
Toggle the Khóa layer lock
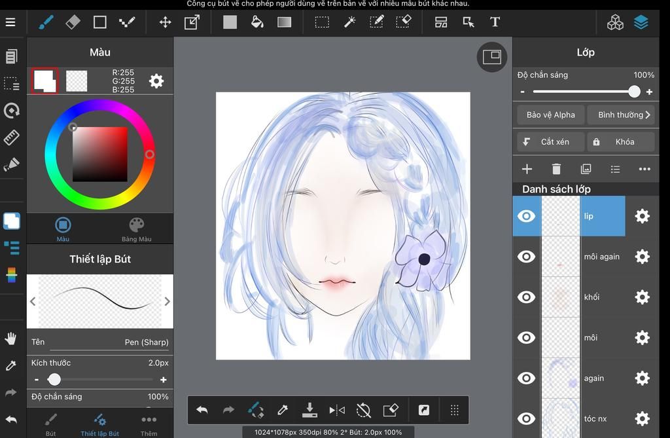[x=621, y=141]
